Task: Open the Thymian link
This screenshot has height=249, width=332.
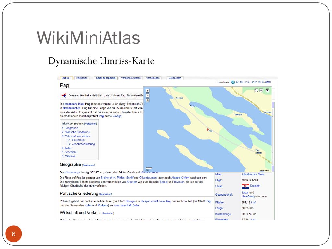Action: (179, 182)
